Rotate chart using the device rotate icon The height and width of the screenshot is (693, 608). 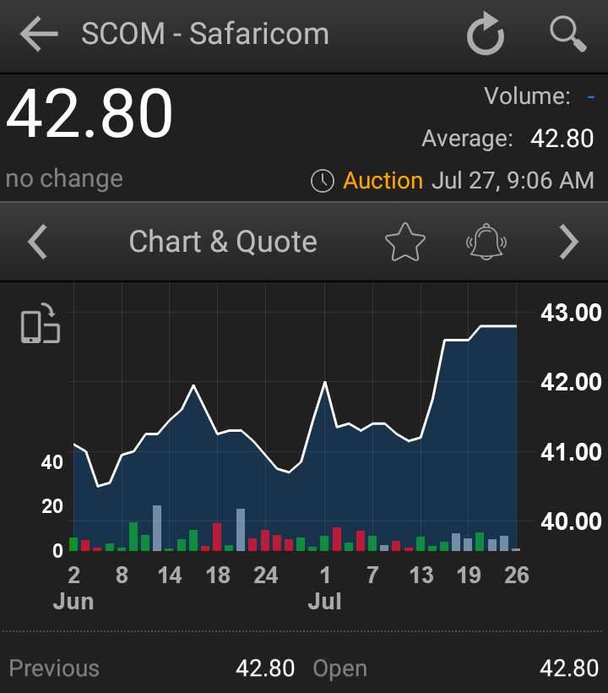[41, 324]
